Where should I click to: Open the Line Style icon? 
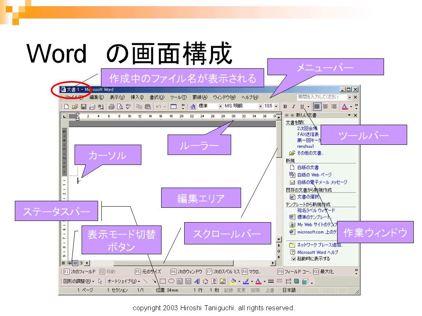271,281
